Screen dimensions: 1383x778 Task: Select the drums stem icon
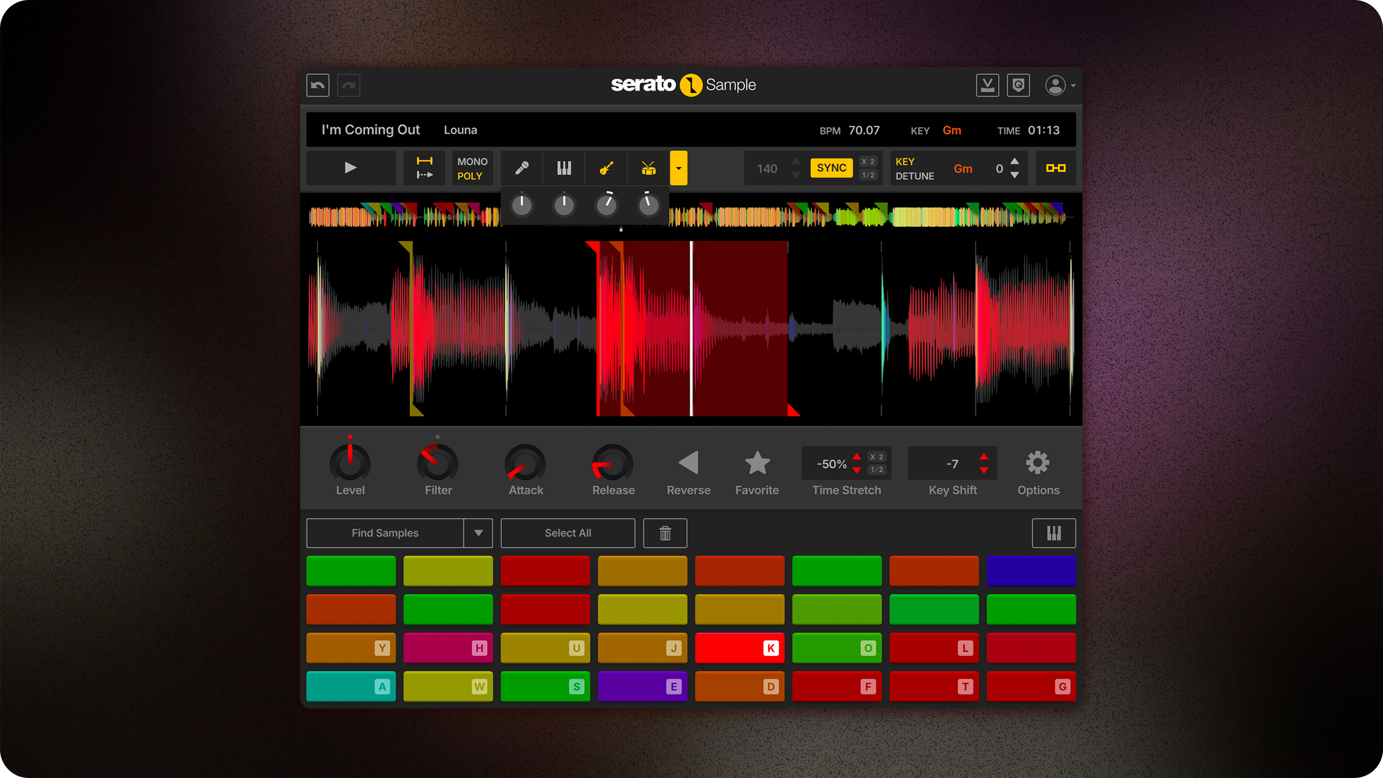[648, 168]
